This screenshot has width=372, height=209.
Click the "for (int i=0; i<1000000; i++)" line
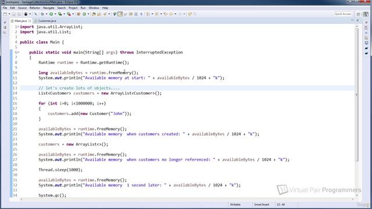click(72, 103)
